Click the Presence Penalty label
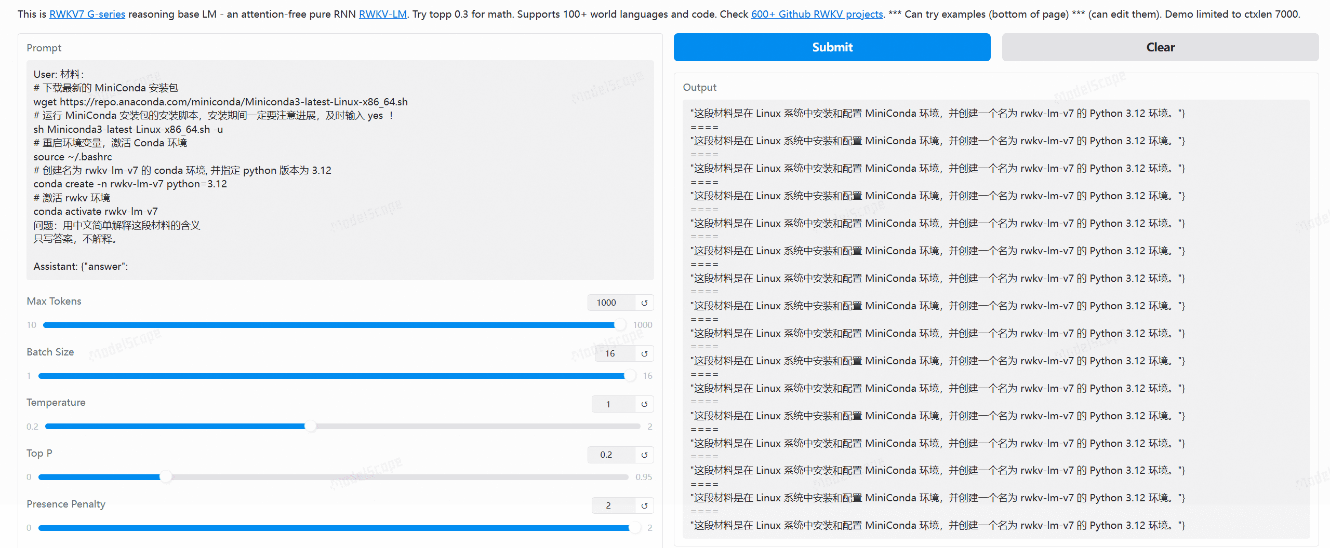Viewport: 1330px width, 548px height. point(66,504)
